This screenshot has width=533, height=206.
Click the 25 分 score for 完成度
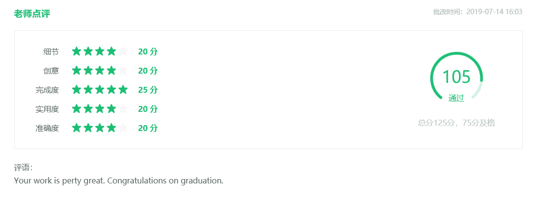[x=148, y=90]
